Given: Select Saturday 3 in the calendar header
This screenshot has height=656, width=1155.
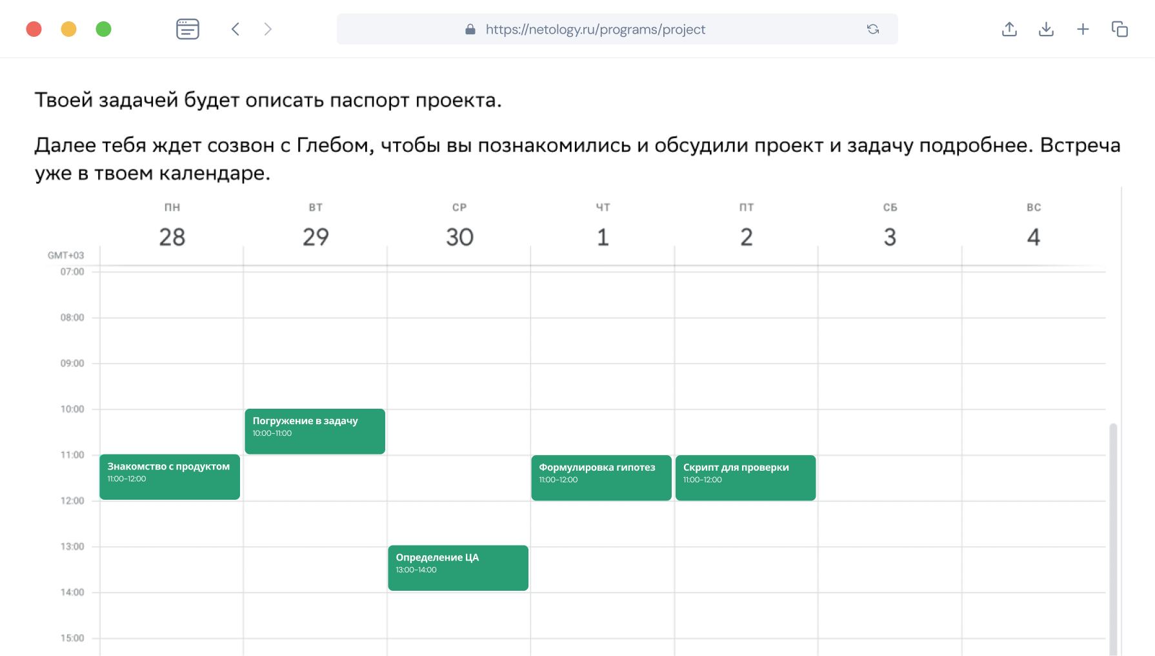Looking at the screenshot, I should coord(890,236).
